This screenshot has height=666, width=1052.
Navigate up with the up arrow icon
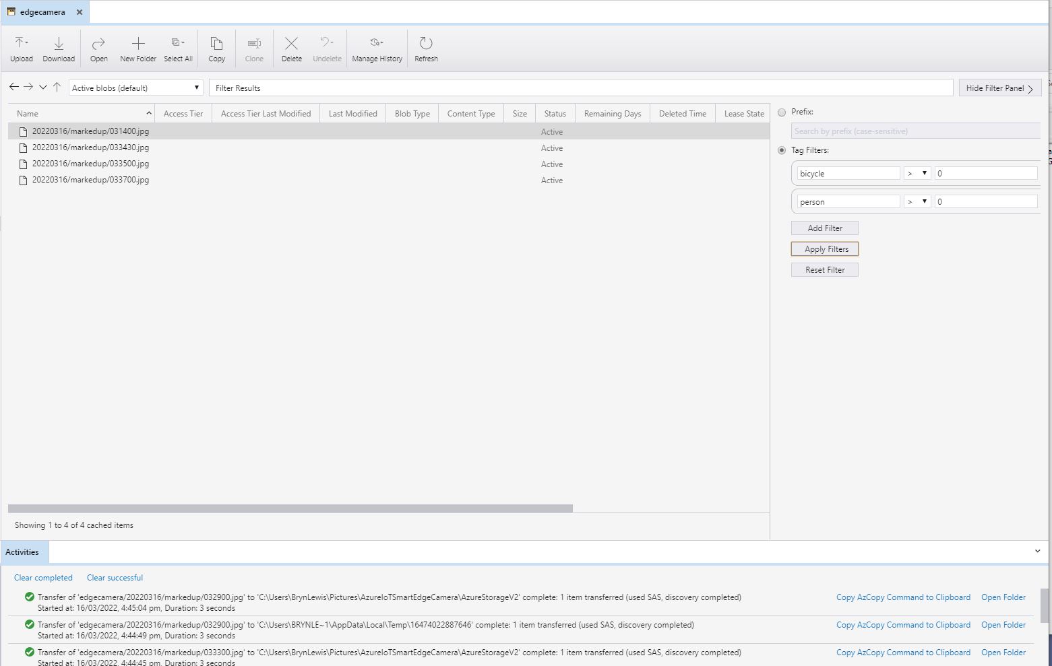click(x=57, y=87)
